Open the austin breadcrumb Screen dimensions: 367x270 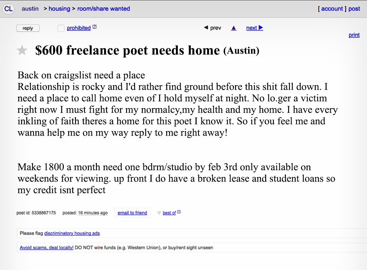point(30,9)
